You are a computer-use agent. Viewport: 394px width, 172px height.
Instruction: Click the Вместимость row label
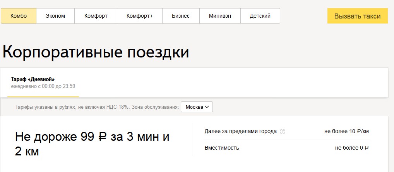222,148
